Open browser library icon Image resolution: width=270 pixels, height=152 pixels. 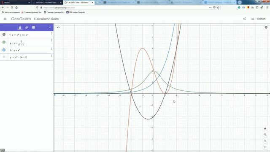click(252, 8)
